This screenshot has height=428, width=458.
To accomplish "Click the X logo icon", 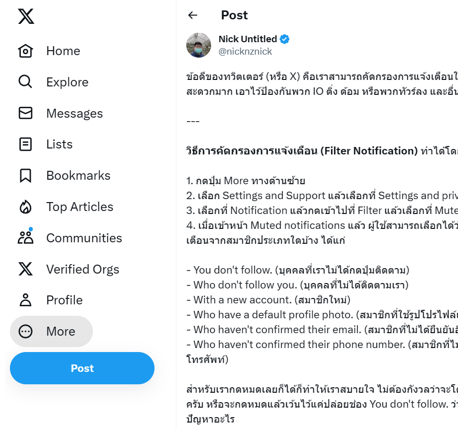I will click(26, 16).
